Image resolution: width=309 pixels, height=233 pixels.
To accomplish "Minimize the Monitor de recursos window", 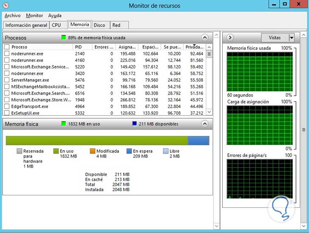I will (274, 4).
